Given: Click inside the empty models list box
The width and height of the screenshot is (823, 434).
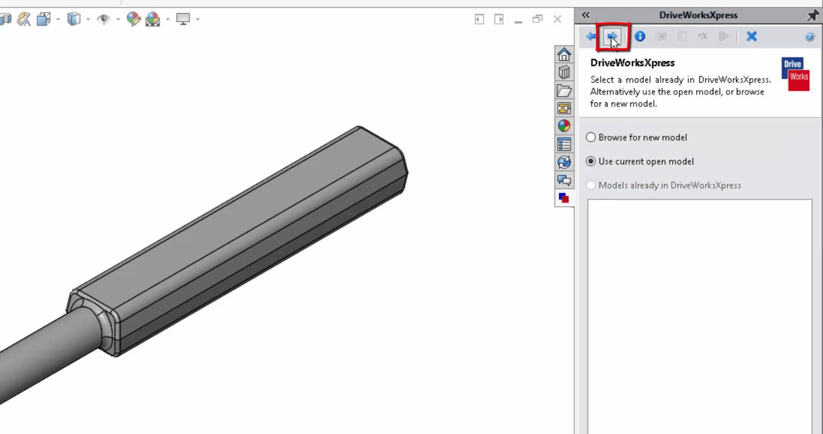Looking at the screenshot, I should coord(700,313).
